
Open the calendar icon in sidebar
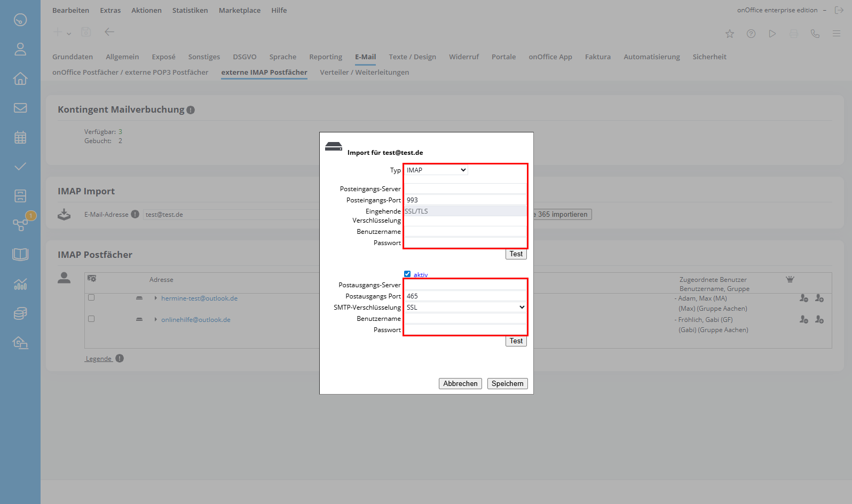pos(20,137)
